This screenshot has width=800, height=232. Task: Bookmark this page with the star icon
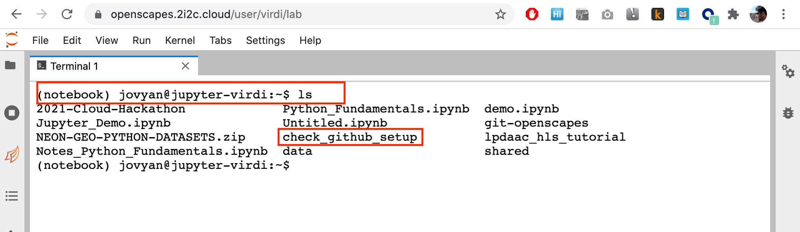500,14
